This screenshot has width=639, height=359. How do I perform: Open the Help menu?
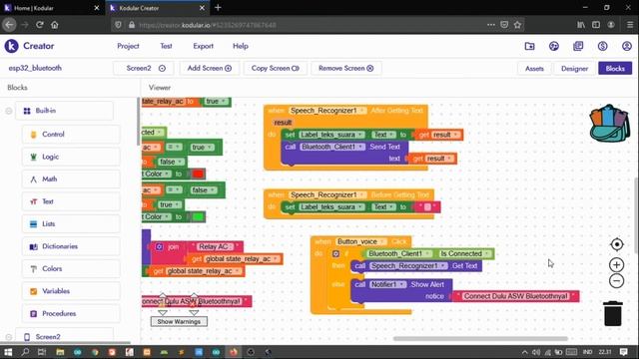click(x=241, y=46)
